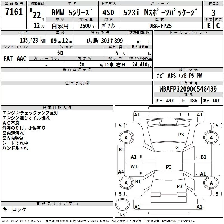Select displacement 2500 cc
The height and width of the screenshot is (224, 224).
click(88, 26)
